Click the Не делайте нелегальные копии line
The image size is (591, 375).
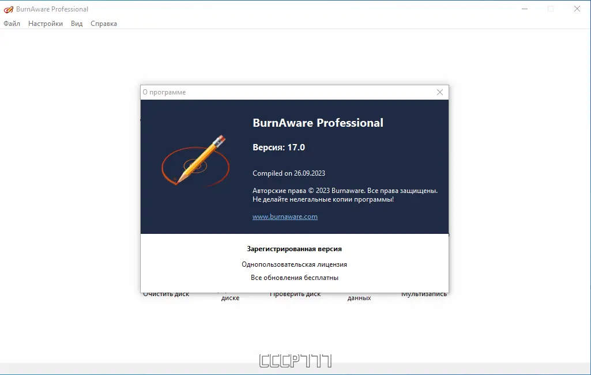323,199
